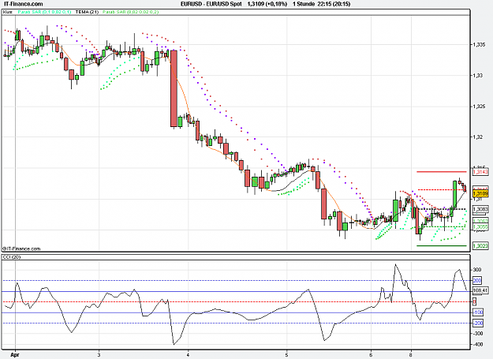Click the black dashed 1,3083 horizontal line
Image resolution: width=493 pixels, height=359 pixels.
click(x=442, y=209)
